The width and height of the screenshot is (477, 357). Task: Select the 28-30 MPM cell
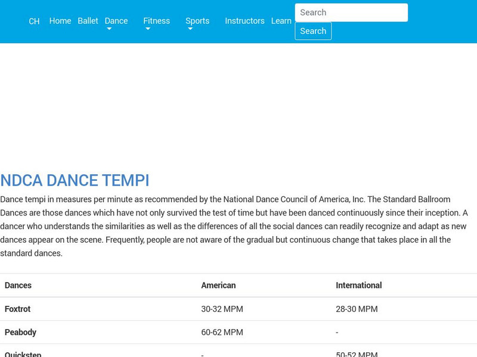tap(357, 309)
